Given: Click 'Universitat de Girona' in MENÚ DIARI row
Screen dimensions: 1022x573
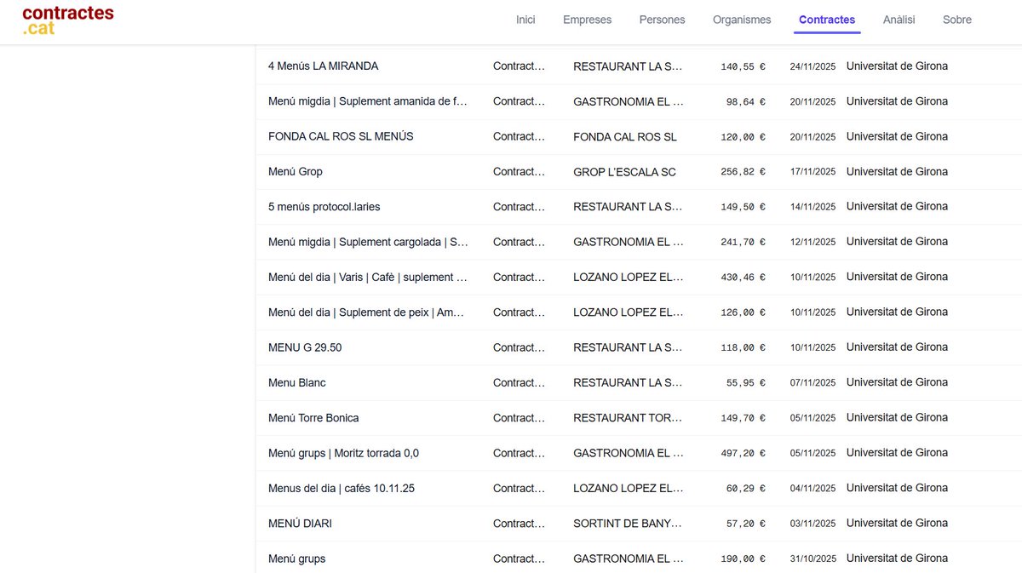Looking at the screenshot, I should pos(897,523).
